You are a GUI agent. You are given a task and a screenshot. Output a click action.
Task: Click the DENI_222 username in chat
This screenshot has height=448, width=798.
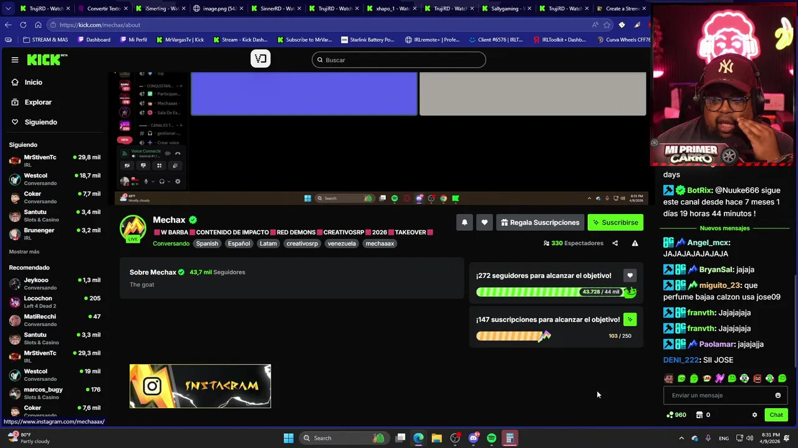681,360
